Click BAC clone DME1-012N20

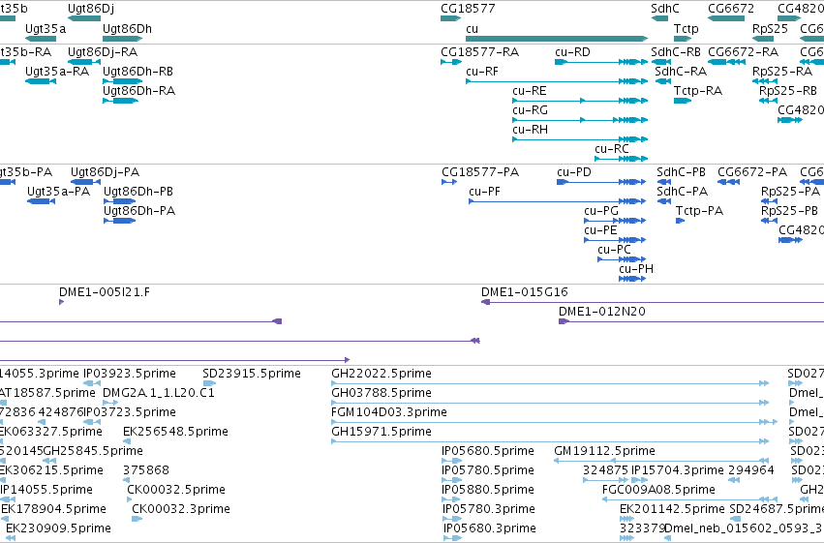click(x=691, y=321)
